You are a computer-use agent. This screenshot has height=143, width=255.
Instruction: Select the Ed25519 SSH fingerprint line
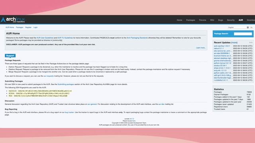click(x=40, y=91)
